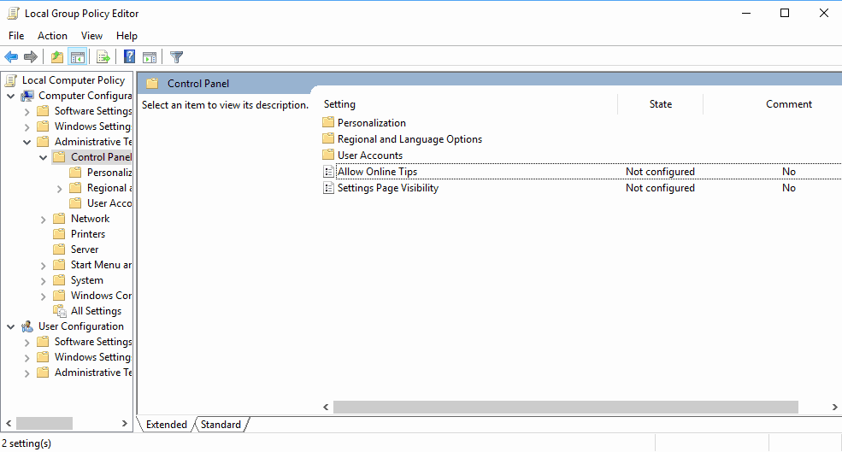The image size is (842, 452).
Task: Collapse the Computer Configuration node
Action: coord(11,96)
